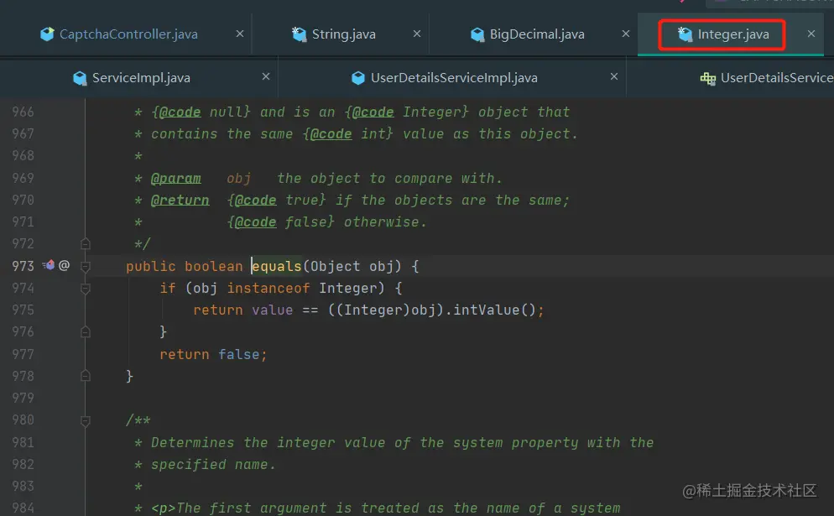
Task: Open the UserDetailsService interface tab
Action: [777, 78]
